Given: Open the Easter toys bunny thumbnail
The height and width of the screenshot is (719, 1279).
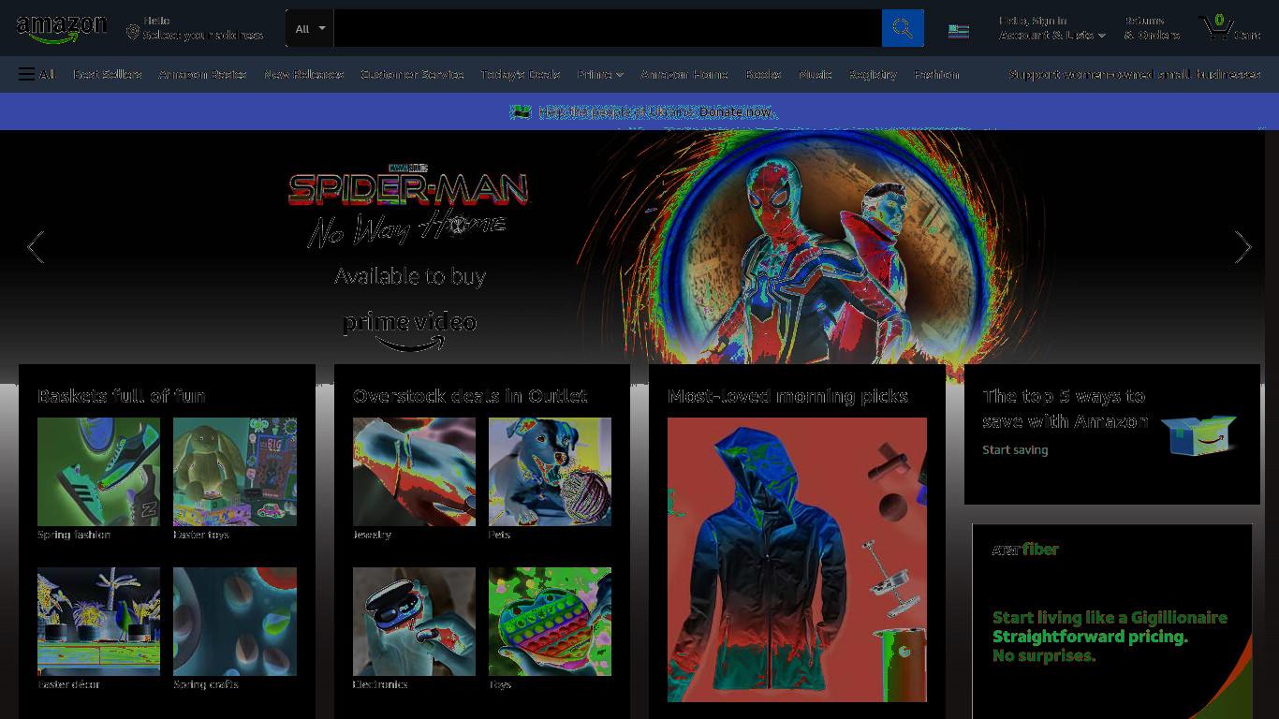Looking at the screenshot, I should click(235, 472).
